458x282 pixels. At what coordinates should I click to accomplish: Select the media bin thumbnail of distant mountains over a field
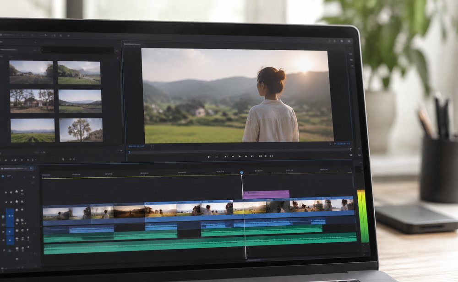[x=80, y=101]
